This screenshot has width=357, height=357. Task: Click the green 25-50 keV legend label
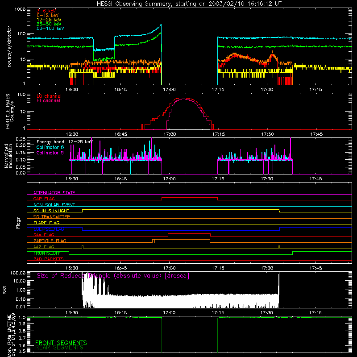(49, 24)
